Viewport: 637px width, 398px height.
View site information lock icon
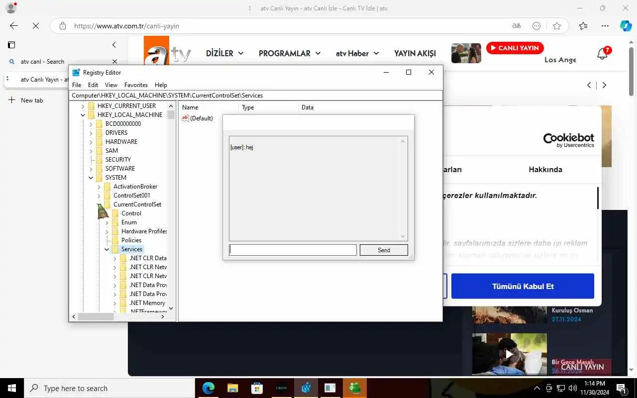point(62,26)
